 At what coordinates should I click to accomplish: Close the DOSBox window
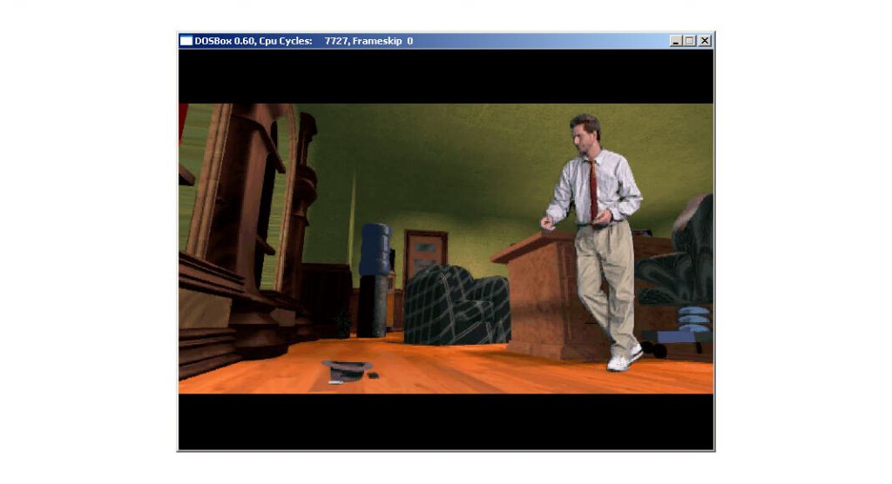705,41
